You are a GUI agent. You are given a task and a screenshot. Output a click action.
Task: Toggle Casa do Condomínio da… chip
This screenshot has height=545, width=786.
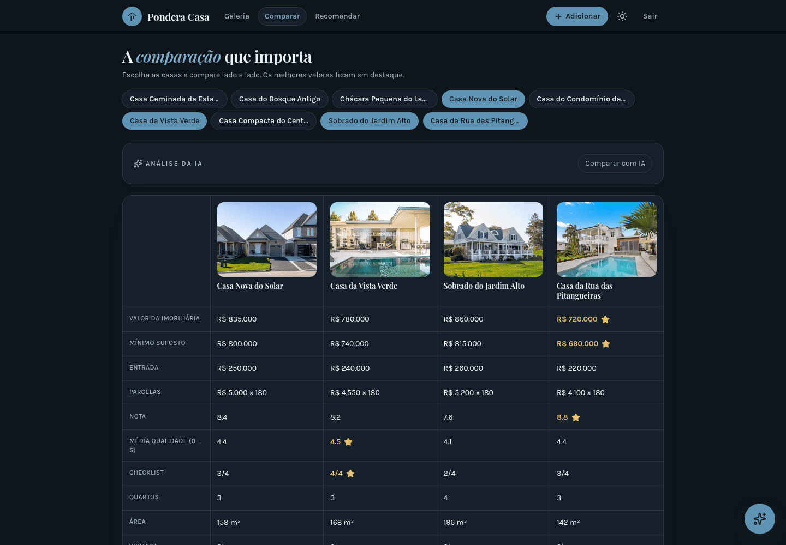click(581, 99)
